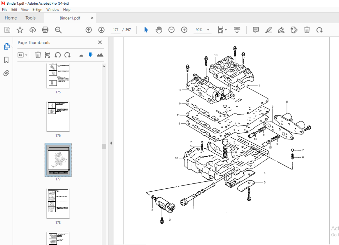Open the Edit menu
This screenshot has width=339, height=245.
pyautogui.click(x=14, y=10)
